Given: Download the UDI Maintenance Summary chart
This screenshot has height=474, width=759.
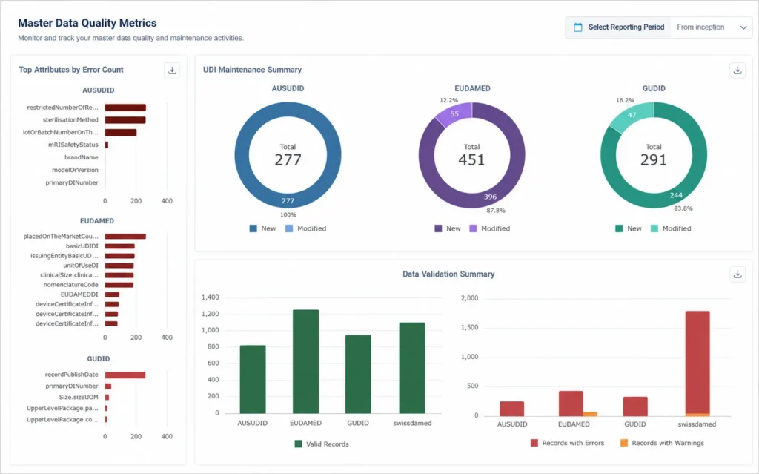Looking at the screenshot, I should coord(738,70).
